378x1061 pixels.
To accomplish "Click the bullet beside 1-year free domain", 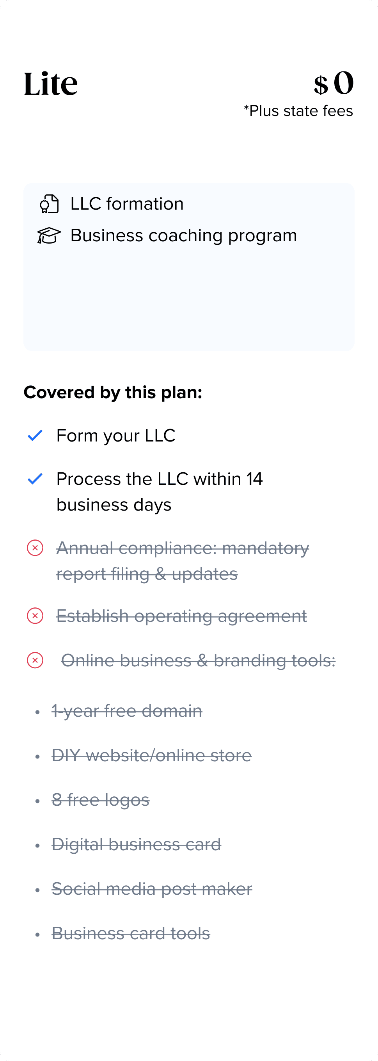I will pos(37,712).
